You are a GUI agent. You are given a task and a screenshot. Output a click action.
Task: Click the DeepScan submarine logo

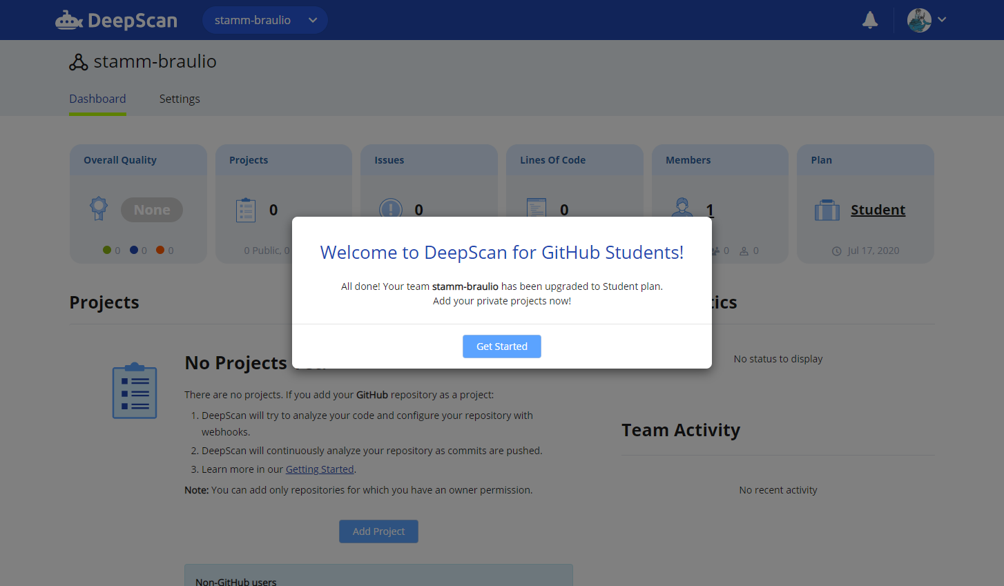[116, 20]
